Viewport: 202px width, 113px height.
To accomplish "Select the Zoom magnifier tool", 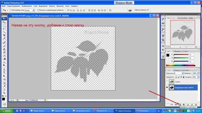I will (x=4, y=93).
